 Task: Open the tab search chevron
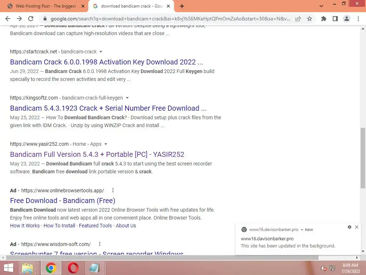tap(321, 6)
